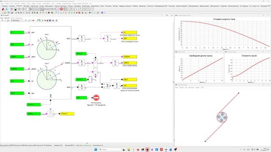The image size is (271, 152).
Task: Select the comparison block fed by the alpha input
Action: (50, 114)
